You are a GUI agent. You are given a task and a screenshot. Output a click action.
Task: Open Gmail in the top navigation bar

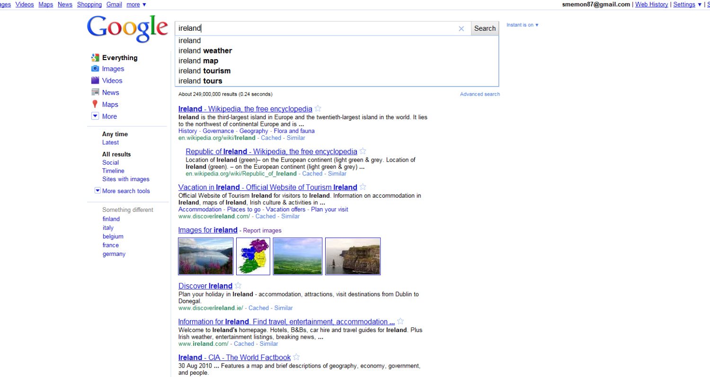click(114, 4)
